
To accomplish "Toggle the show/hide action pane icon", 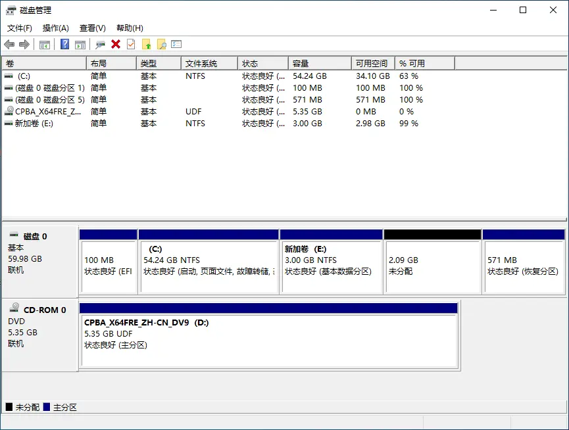I will click(x=80, y=45).
